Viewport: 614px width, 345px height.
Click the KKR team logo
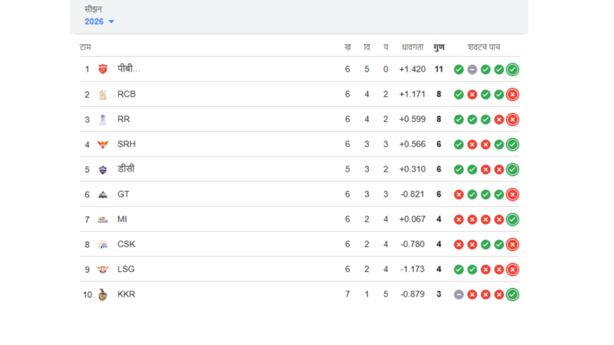click(x=102, y=294)
